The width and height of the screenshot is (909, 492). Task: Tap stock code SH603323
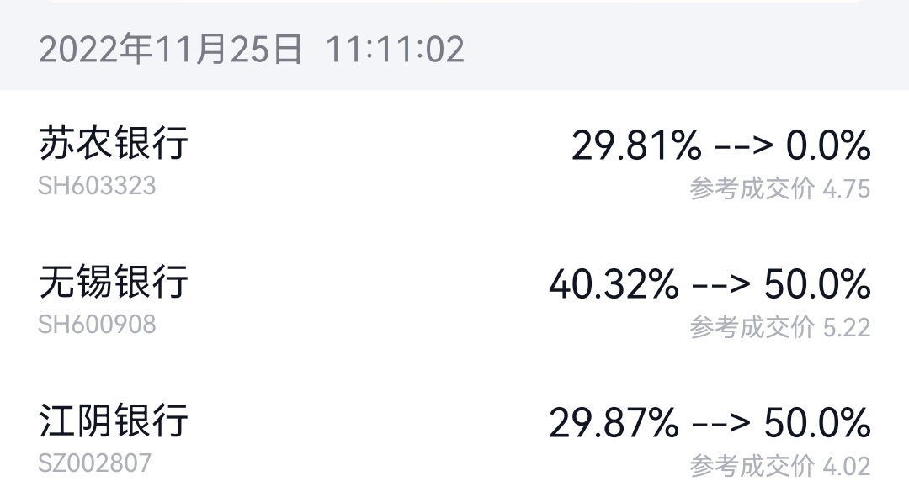(x=97, y=186)
